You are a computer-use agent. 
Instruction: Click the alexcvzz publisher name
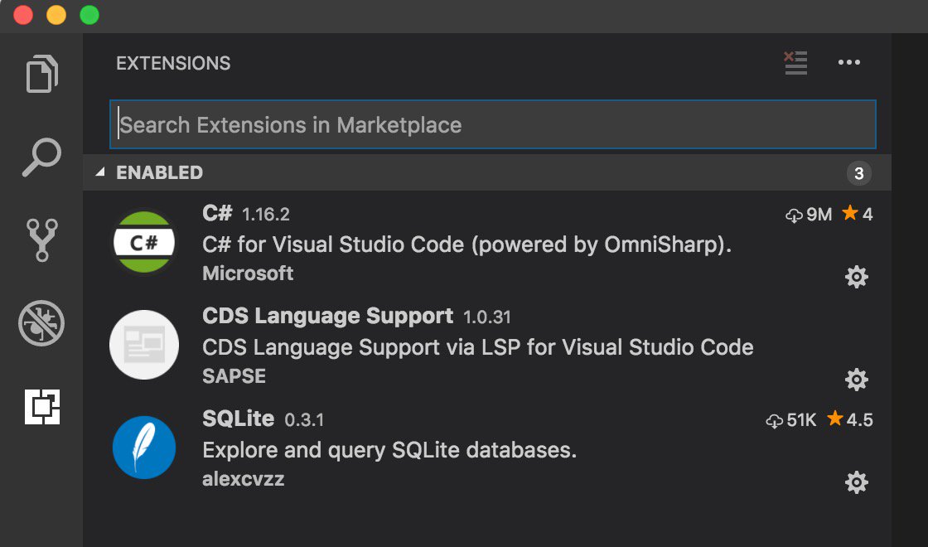click(244, 479)
